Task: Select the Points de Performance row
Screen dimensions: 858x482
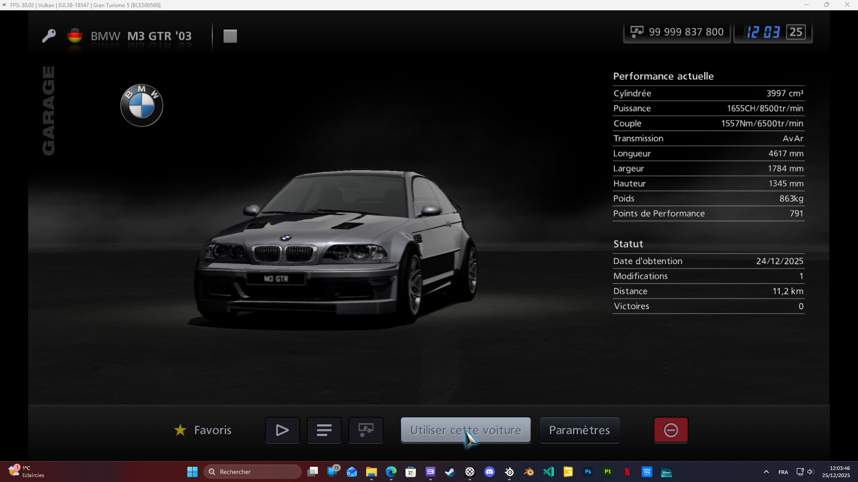Action: point(708,214)
